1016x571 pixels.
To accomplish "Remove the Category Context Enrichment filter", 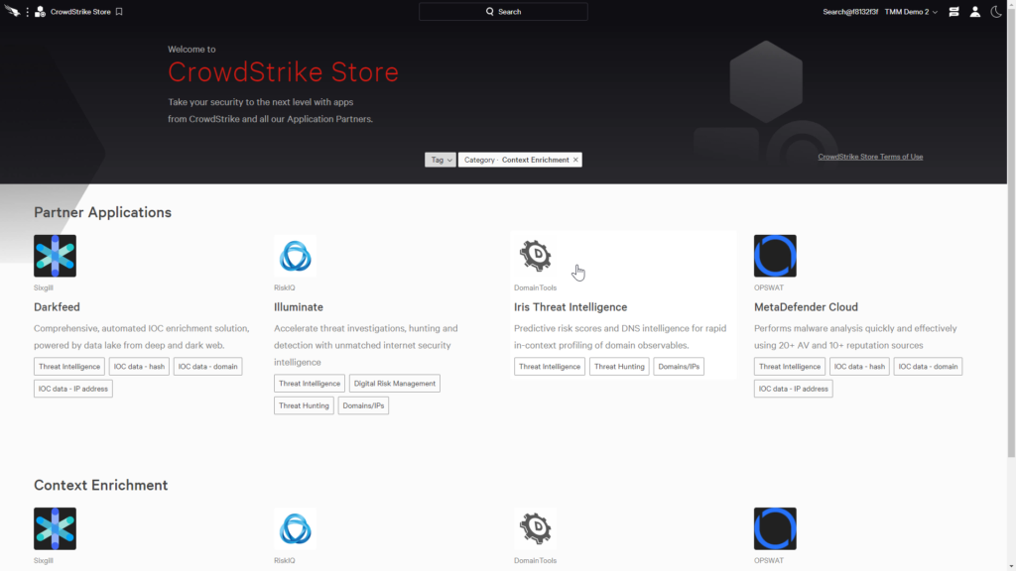I will [575, 160].
